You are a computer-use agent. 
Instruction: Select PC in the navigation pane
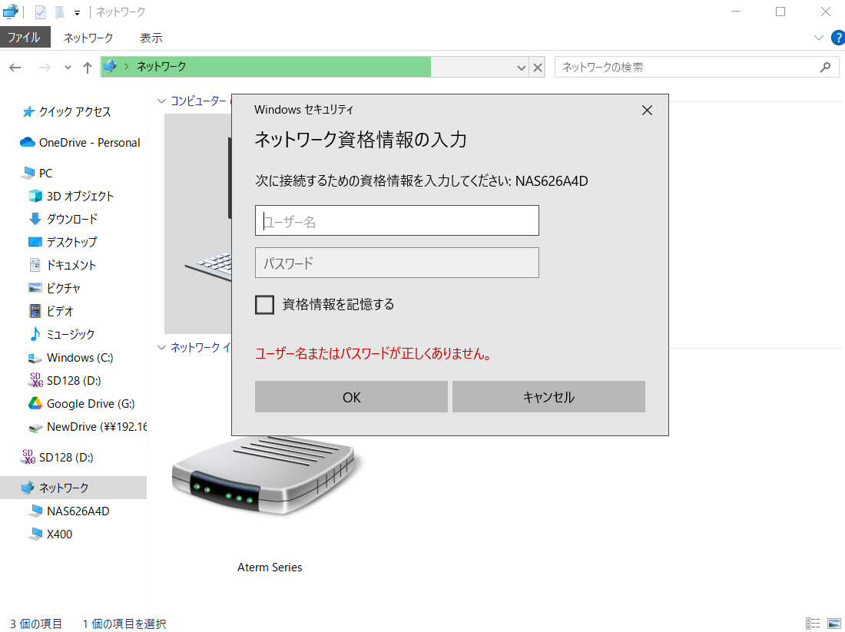45,174
